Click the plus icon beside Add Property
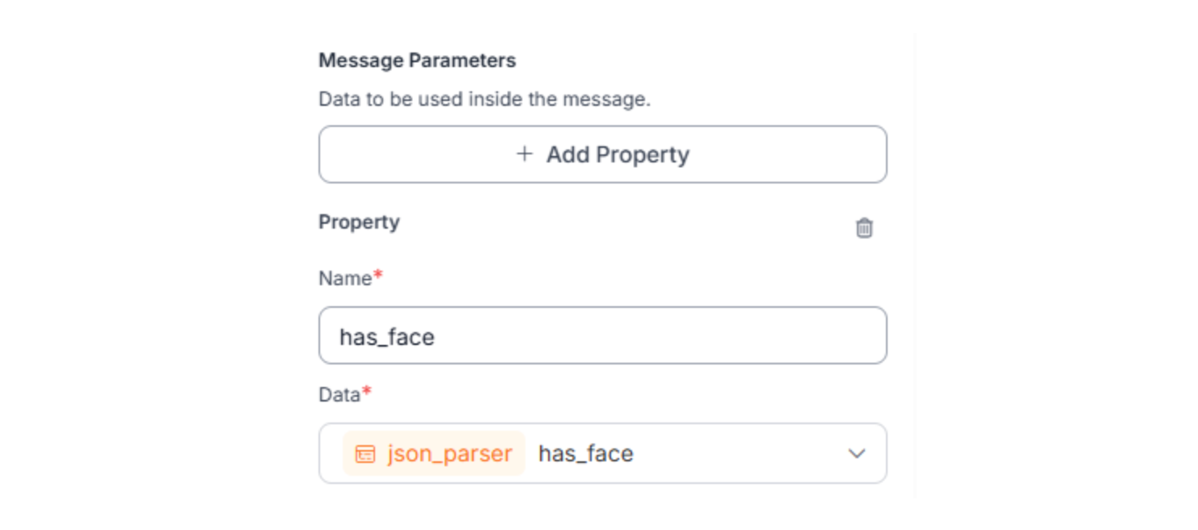 pyautogui.click(x=525, y=154)
